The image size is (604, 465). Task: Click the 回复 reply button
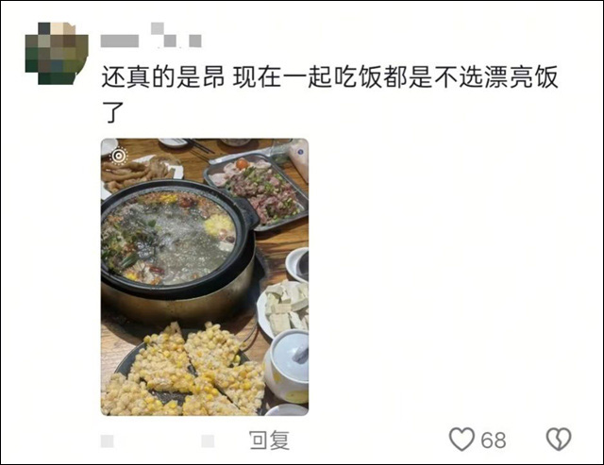coord(269,440)
